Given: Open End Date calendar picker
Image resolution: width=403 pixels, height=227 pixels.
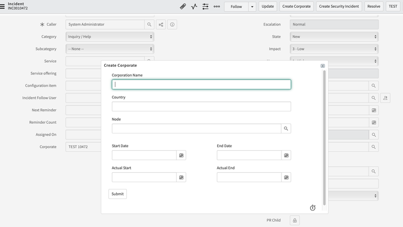Looking at the screenshot, I should click(286, 155).
